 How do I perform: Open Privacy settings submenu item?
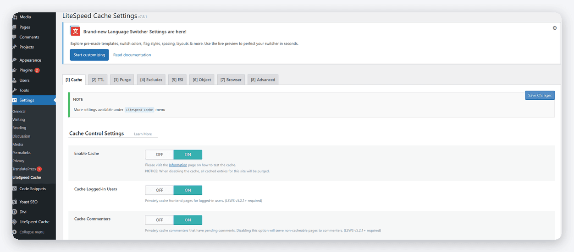click(x=19, y=161)
